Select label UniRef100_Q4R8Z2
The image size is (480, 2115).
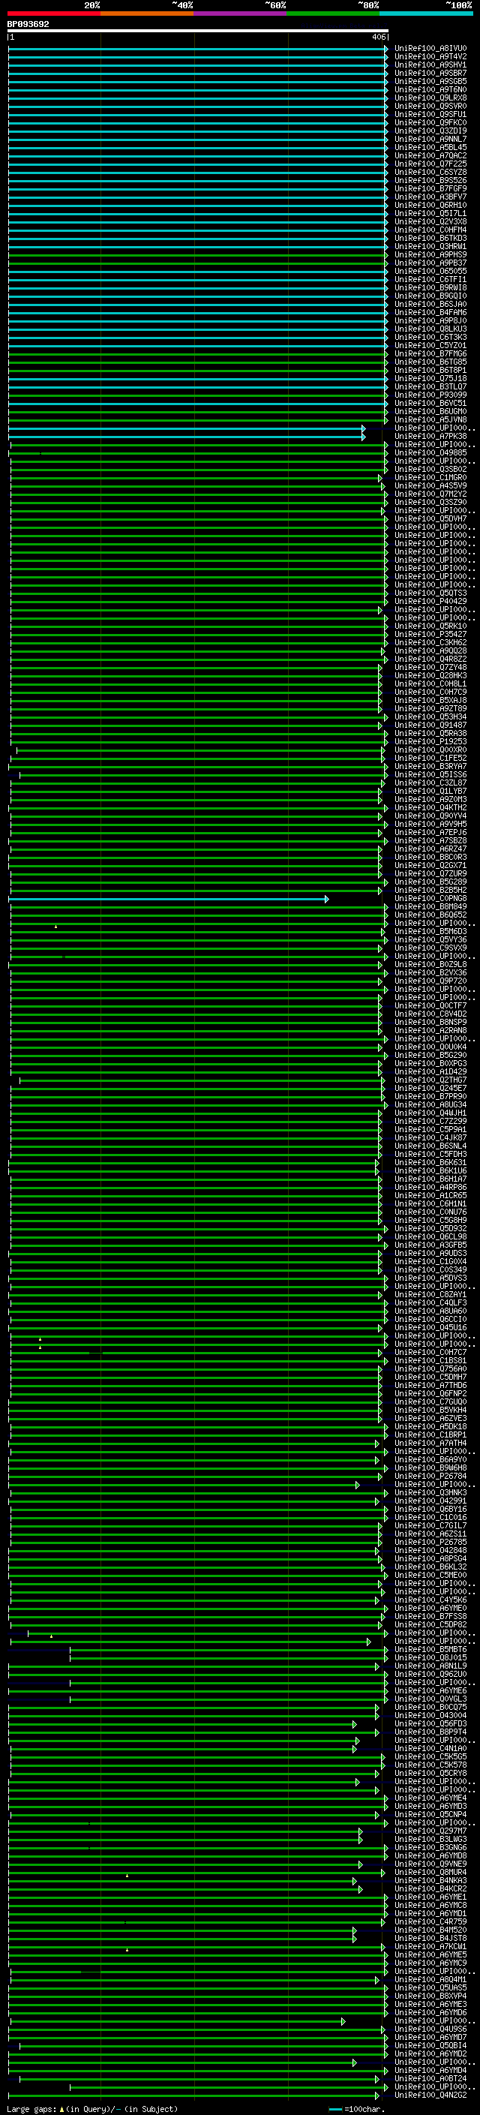[x=430, y=659]
